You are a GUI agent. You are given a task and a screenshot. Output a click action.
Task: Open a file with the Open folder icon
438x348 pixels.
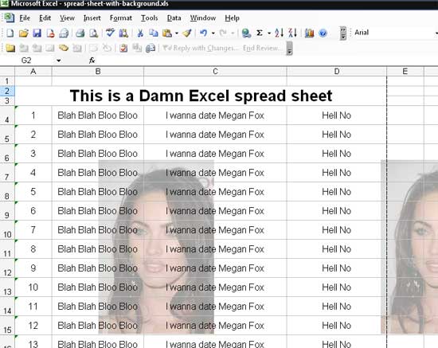pyautogui.click(x=24, y=33)
